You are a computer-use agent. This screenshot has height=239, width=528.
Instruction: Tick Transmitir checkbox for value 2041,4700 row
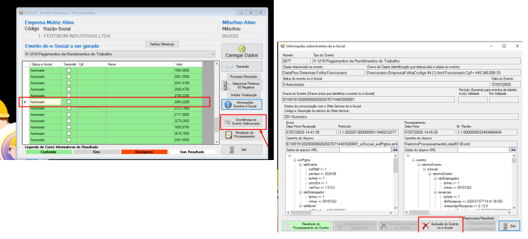(x=69, y=83)
